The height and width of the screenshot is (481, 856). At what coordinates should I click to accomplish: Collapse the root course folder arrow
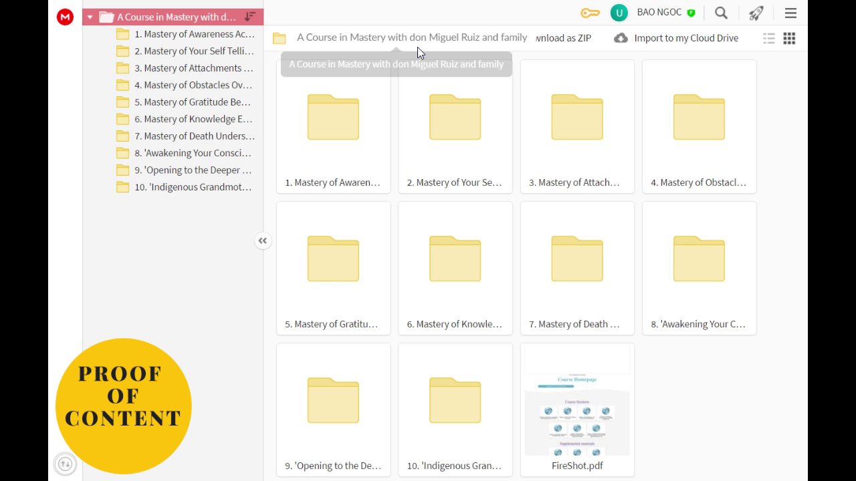(90, 17)
